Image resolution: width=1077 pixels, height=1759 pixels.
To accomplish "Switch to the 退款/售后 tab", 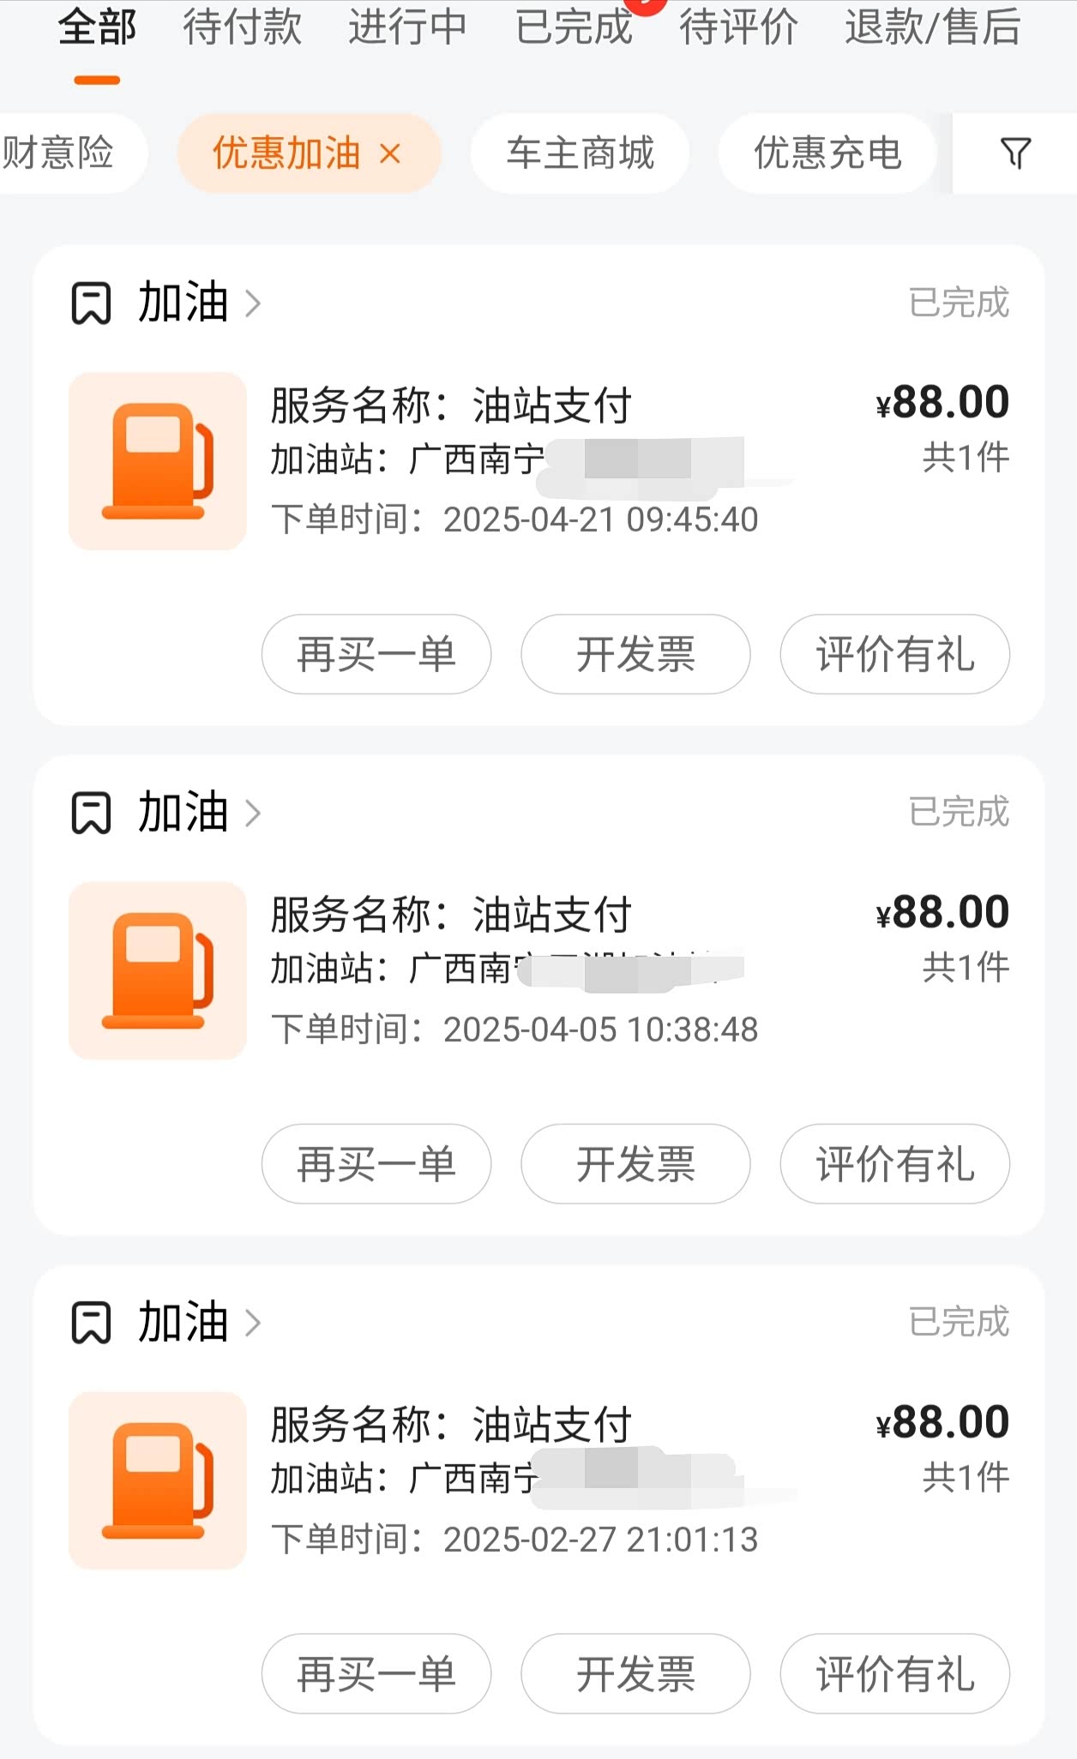I will coord(932,27).
